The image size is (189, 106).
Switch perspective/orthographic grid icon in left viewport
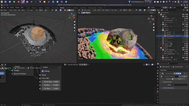pos(74,31)
